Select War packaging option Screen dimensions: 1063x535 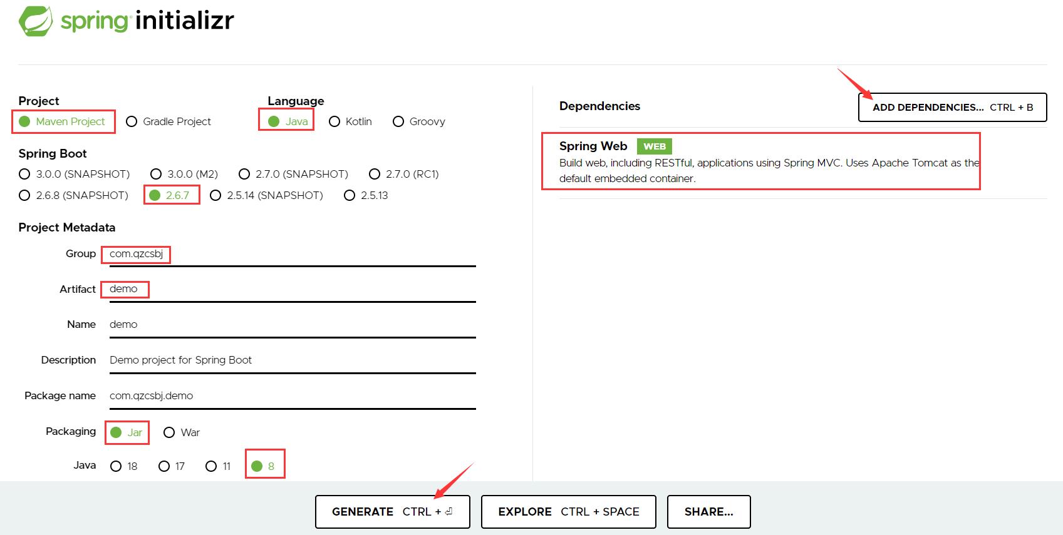pyautogui.click(x=182, y=432)
